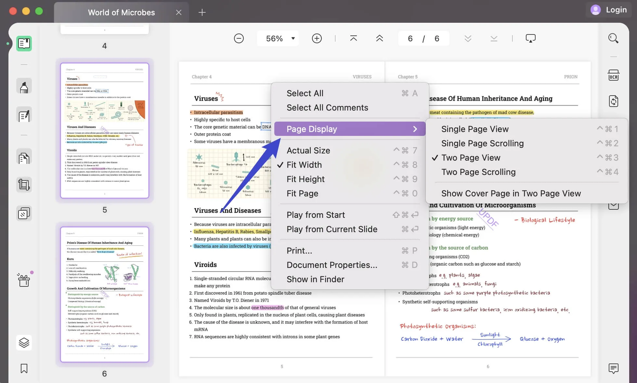The width and height of the screenshot is (637, 383).
Task: Click the bookmark icon at bottom left
Action: [x=24, y=368]
